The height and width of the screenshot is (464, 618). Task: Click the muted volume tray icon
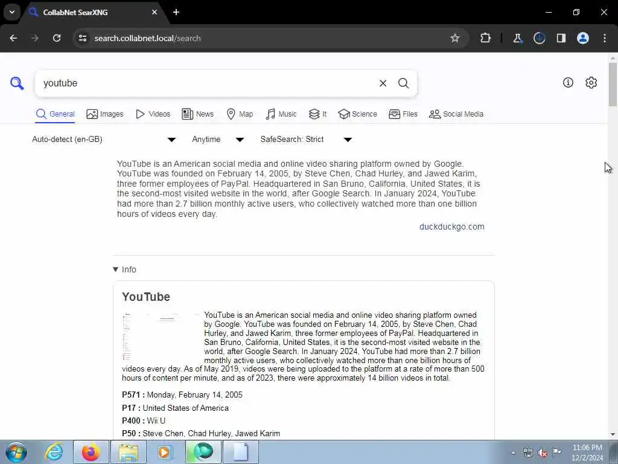543,453
